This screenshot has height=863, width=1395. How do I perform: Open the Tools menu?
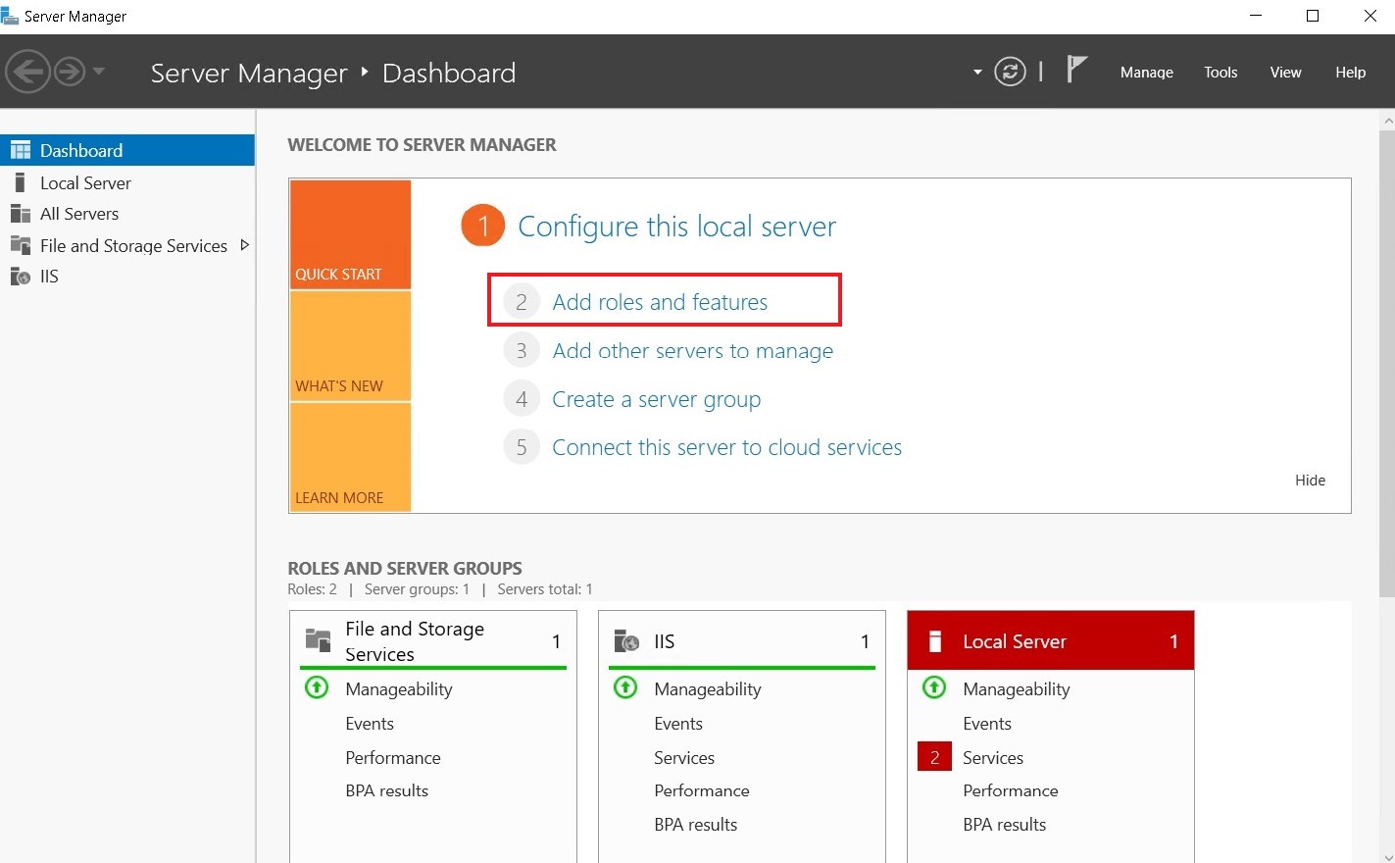[x=1220, y=72]
